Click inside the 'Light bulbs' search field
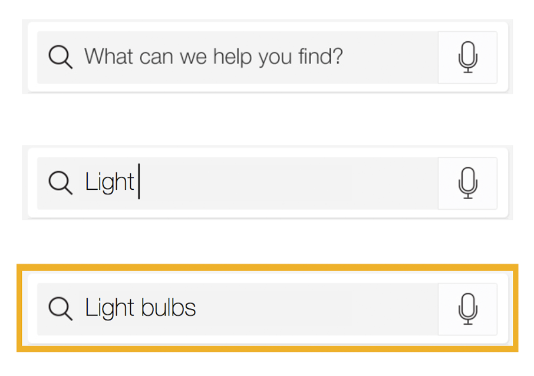534x376 pixels. [x=238, y=309]
